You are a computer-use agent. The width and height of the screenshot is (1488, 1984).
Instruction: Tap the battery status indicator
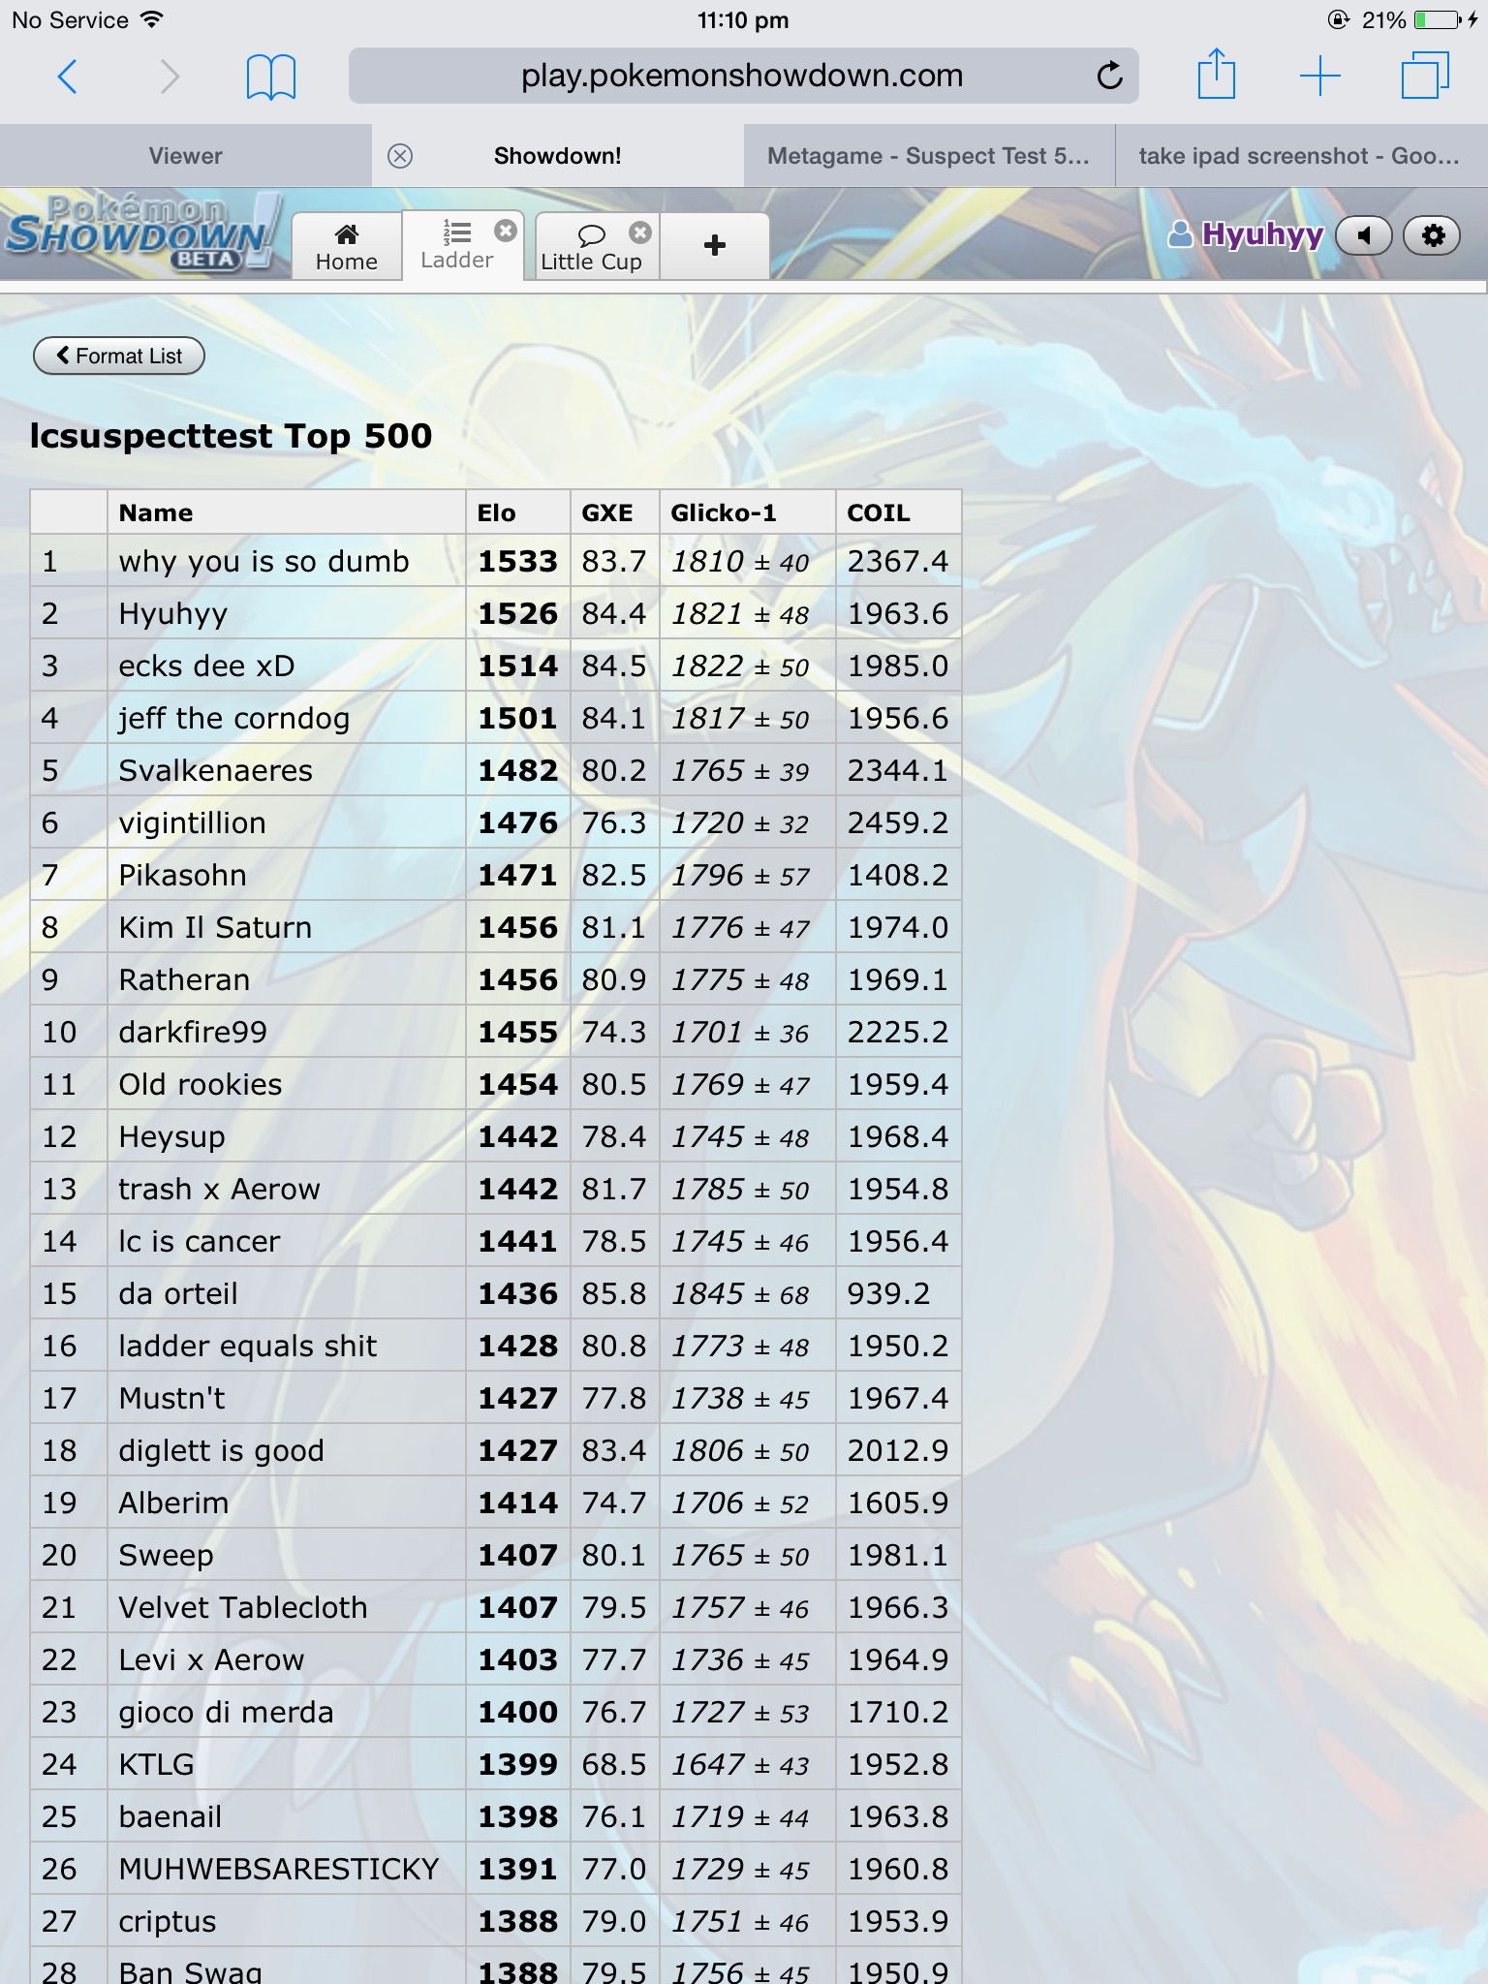pyautogui.click(x=1437, y=19)
